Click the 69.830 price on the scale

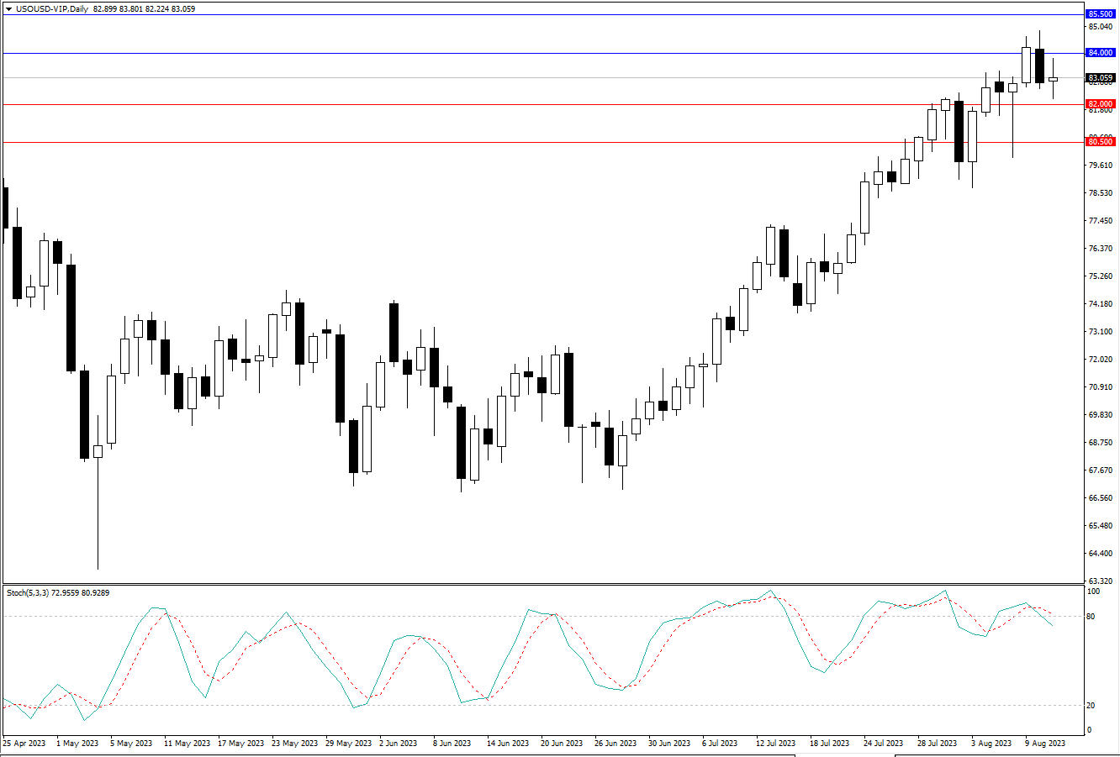pos(1100,415)
